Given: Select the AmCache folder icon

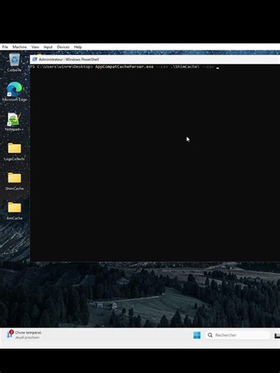Looking at the screenshot, I should [x=14, y=211].
